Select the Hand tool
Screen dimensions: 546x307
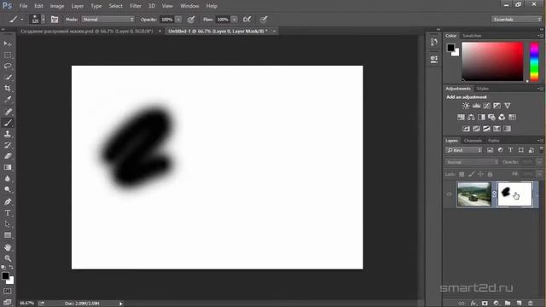coord(8,247)
